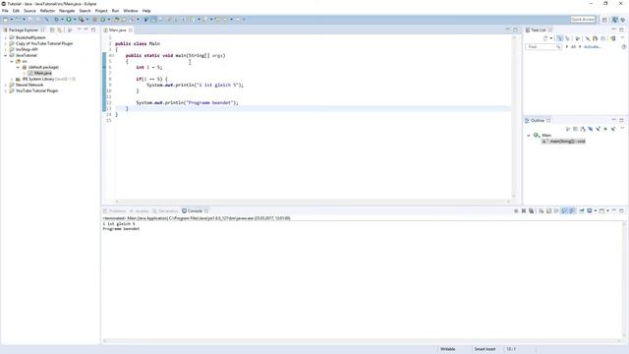Click Display Selected Console icon
629x354 pixels.
coord(590,210)
